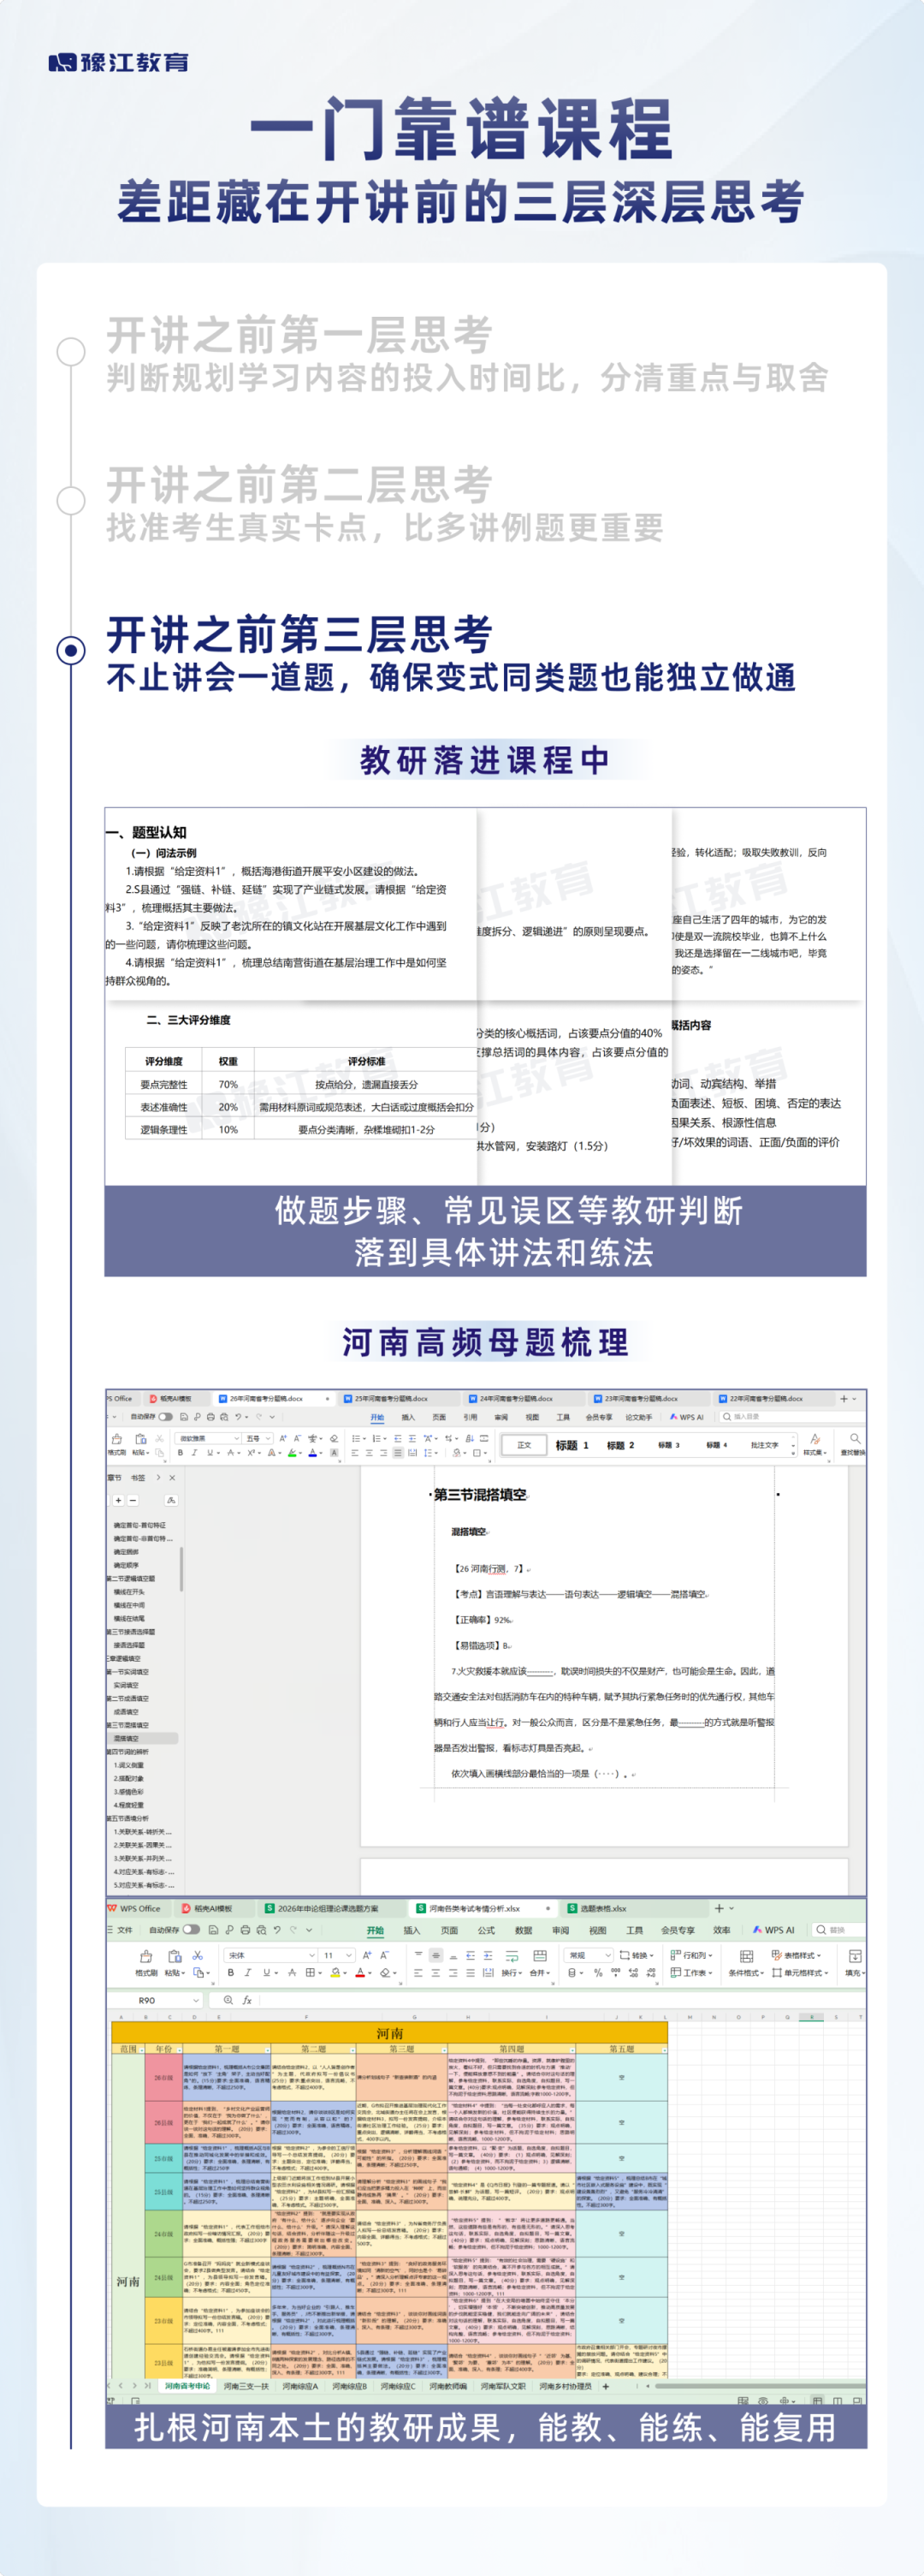Open 样式集 icon in Writer ribbon
The image size is (924, 2576).
pos(814,1444)
